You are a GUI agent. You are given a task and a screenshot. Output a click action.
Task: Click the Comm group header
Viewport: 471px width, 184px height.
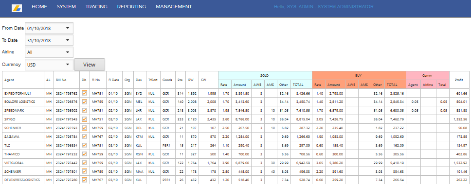(x=428, y=76)
